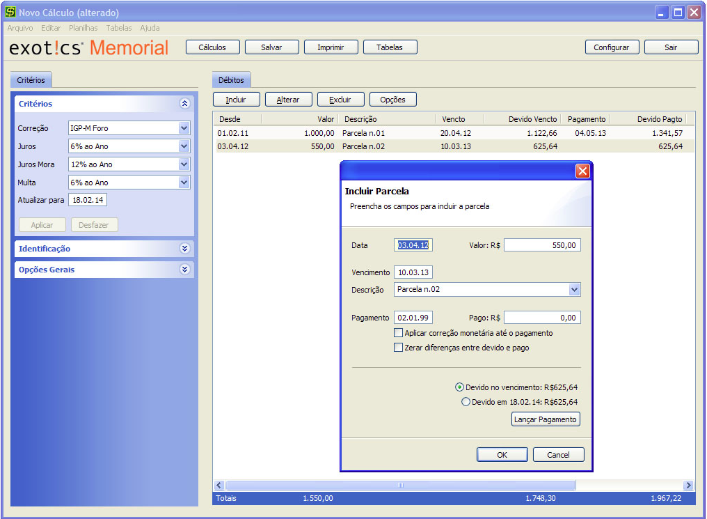
Task: Switch to the Débitos tab
Action: [x=231, y=80]
